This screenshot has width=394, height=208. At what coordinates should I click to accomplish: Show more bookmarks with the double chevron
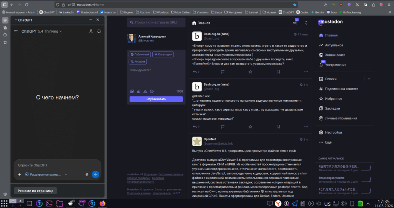pyautogui.click(x=390, y=12)
